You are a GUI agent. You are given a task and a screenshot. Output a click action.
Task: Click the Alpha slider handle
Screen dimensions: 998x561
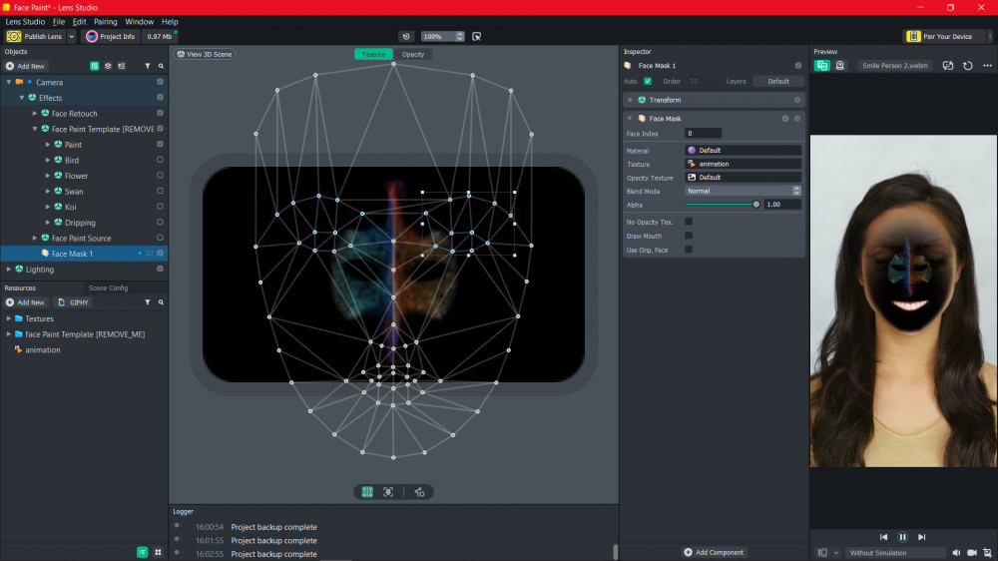coord(756,205)
